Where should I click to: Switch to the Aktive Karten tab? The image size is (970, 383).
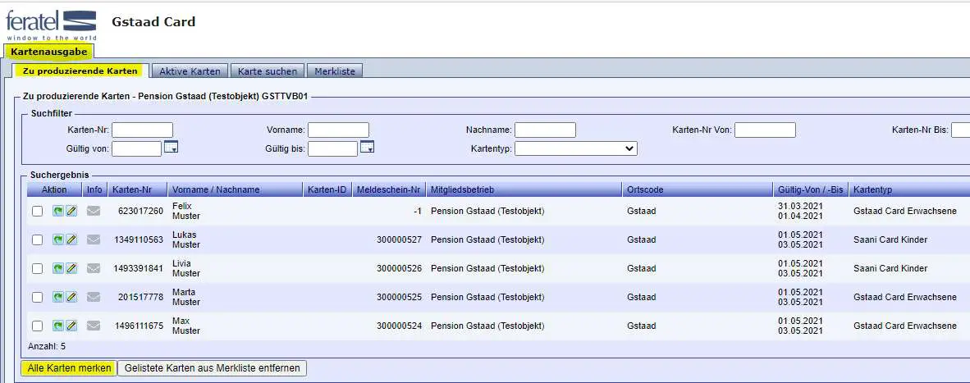190,71
